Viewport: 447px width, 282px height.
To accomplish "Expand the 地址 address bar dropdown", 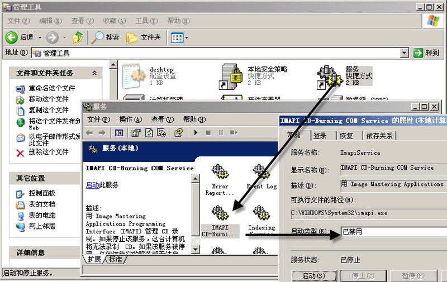I will [404, 53].
